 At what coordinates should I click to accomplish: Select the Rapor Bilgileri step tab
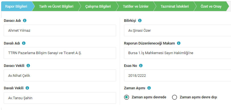click(x=16, y=7)
